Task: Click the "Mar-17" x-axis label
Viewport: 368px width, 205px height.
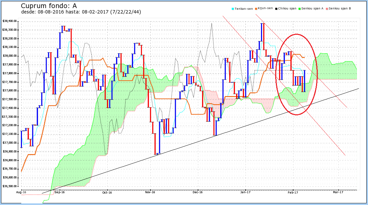Action: click(x=338, y=193)
